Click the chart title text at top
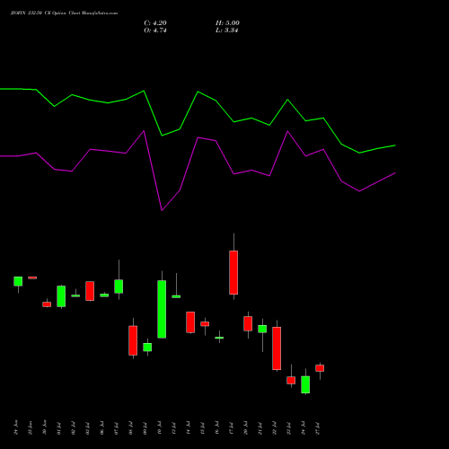This screenshot has height=449, width=449. click(x=65, y=13)
